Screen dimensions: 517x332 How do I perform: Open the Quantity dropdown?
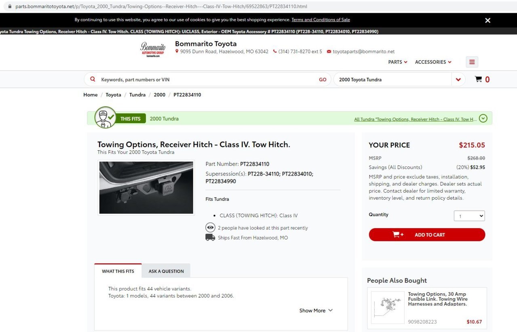(469, 216)
